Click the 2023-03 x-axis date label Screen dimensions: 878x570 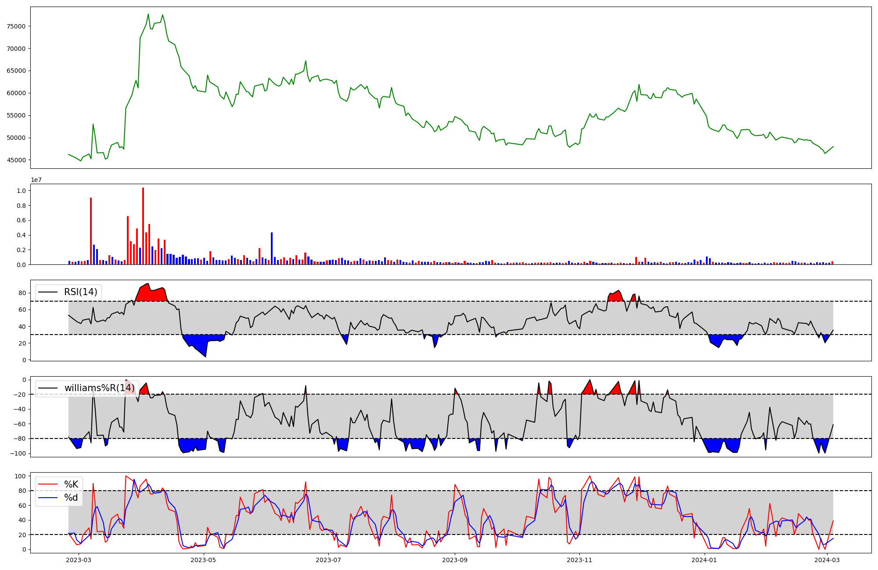[79, 560]
